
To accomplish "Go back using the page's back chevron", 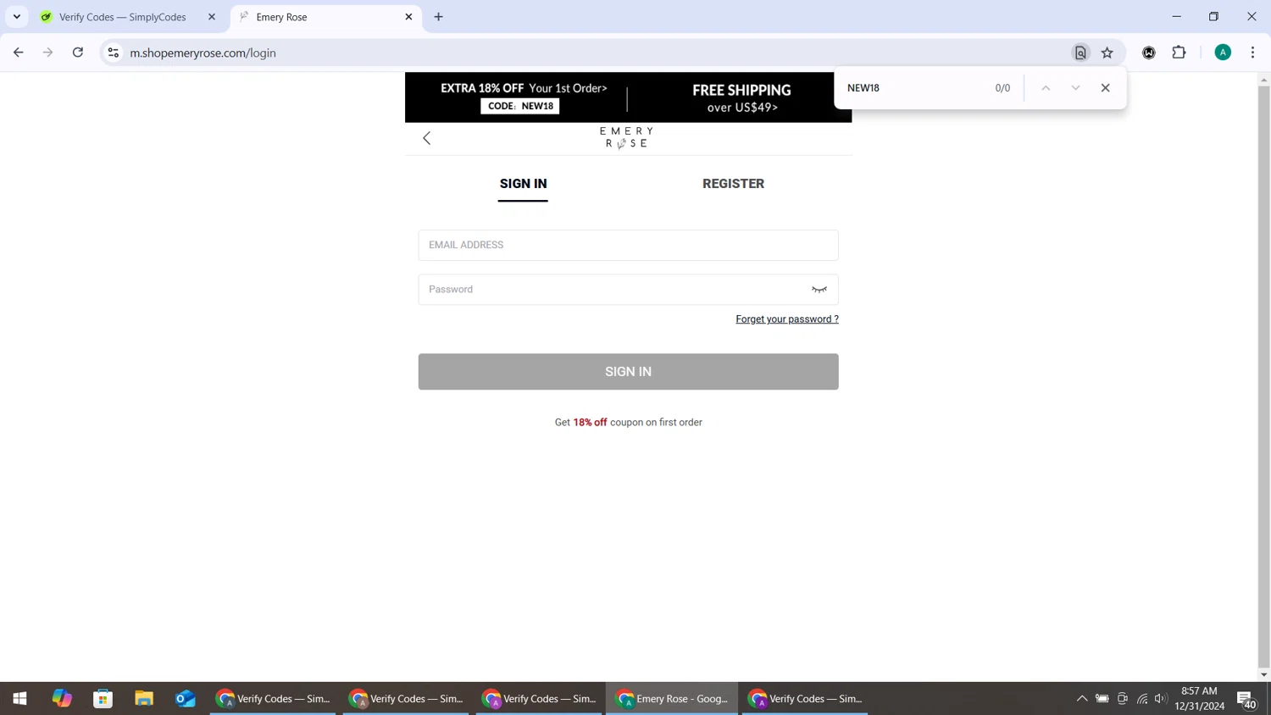I will pos(427,138).
